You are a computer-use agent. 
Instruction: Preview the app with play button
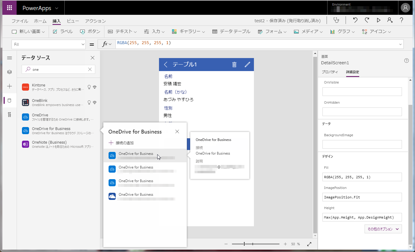379,20
